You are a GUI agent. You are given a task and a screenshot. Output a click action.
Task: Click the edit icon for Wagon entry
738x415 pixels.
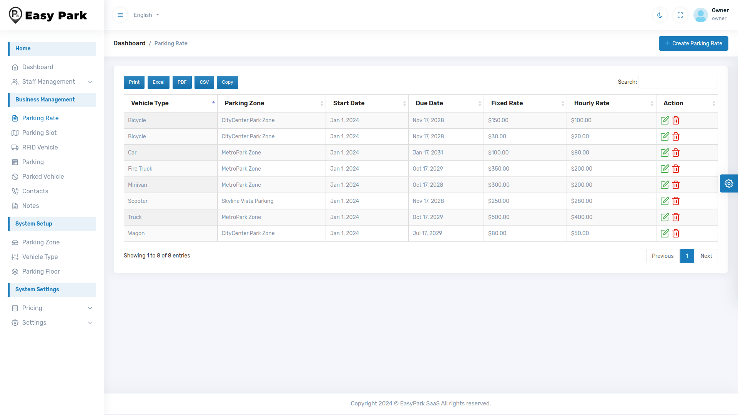[665, 233]
